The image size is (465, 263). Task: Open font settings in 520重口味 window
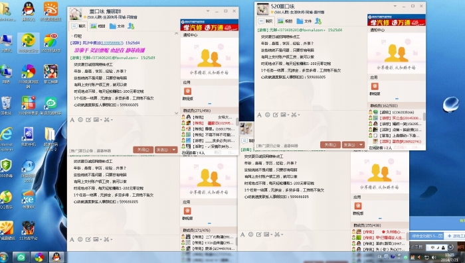click(x=260, y=115)
